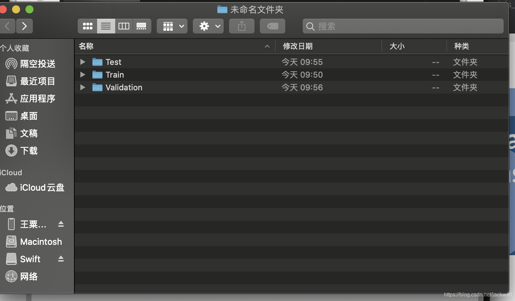Screen dimensions: 515x301
Task: Click the Edit Tags toolbar button
Action: coord(273,26)
